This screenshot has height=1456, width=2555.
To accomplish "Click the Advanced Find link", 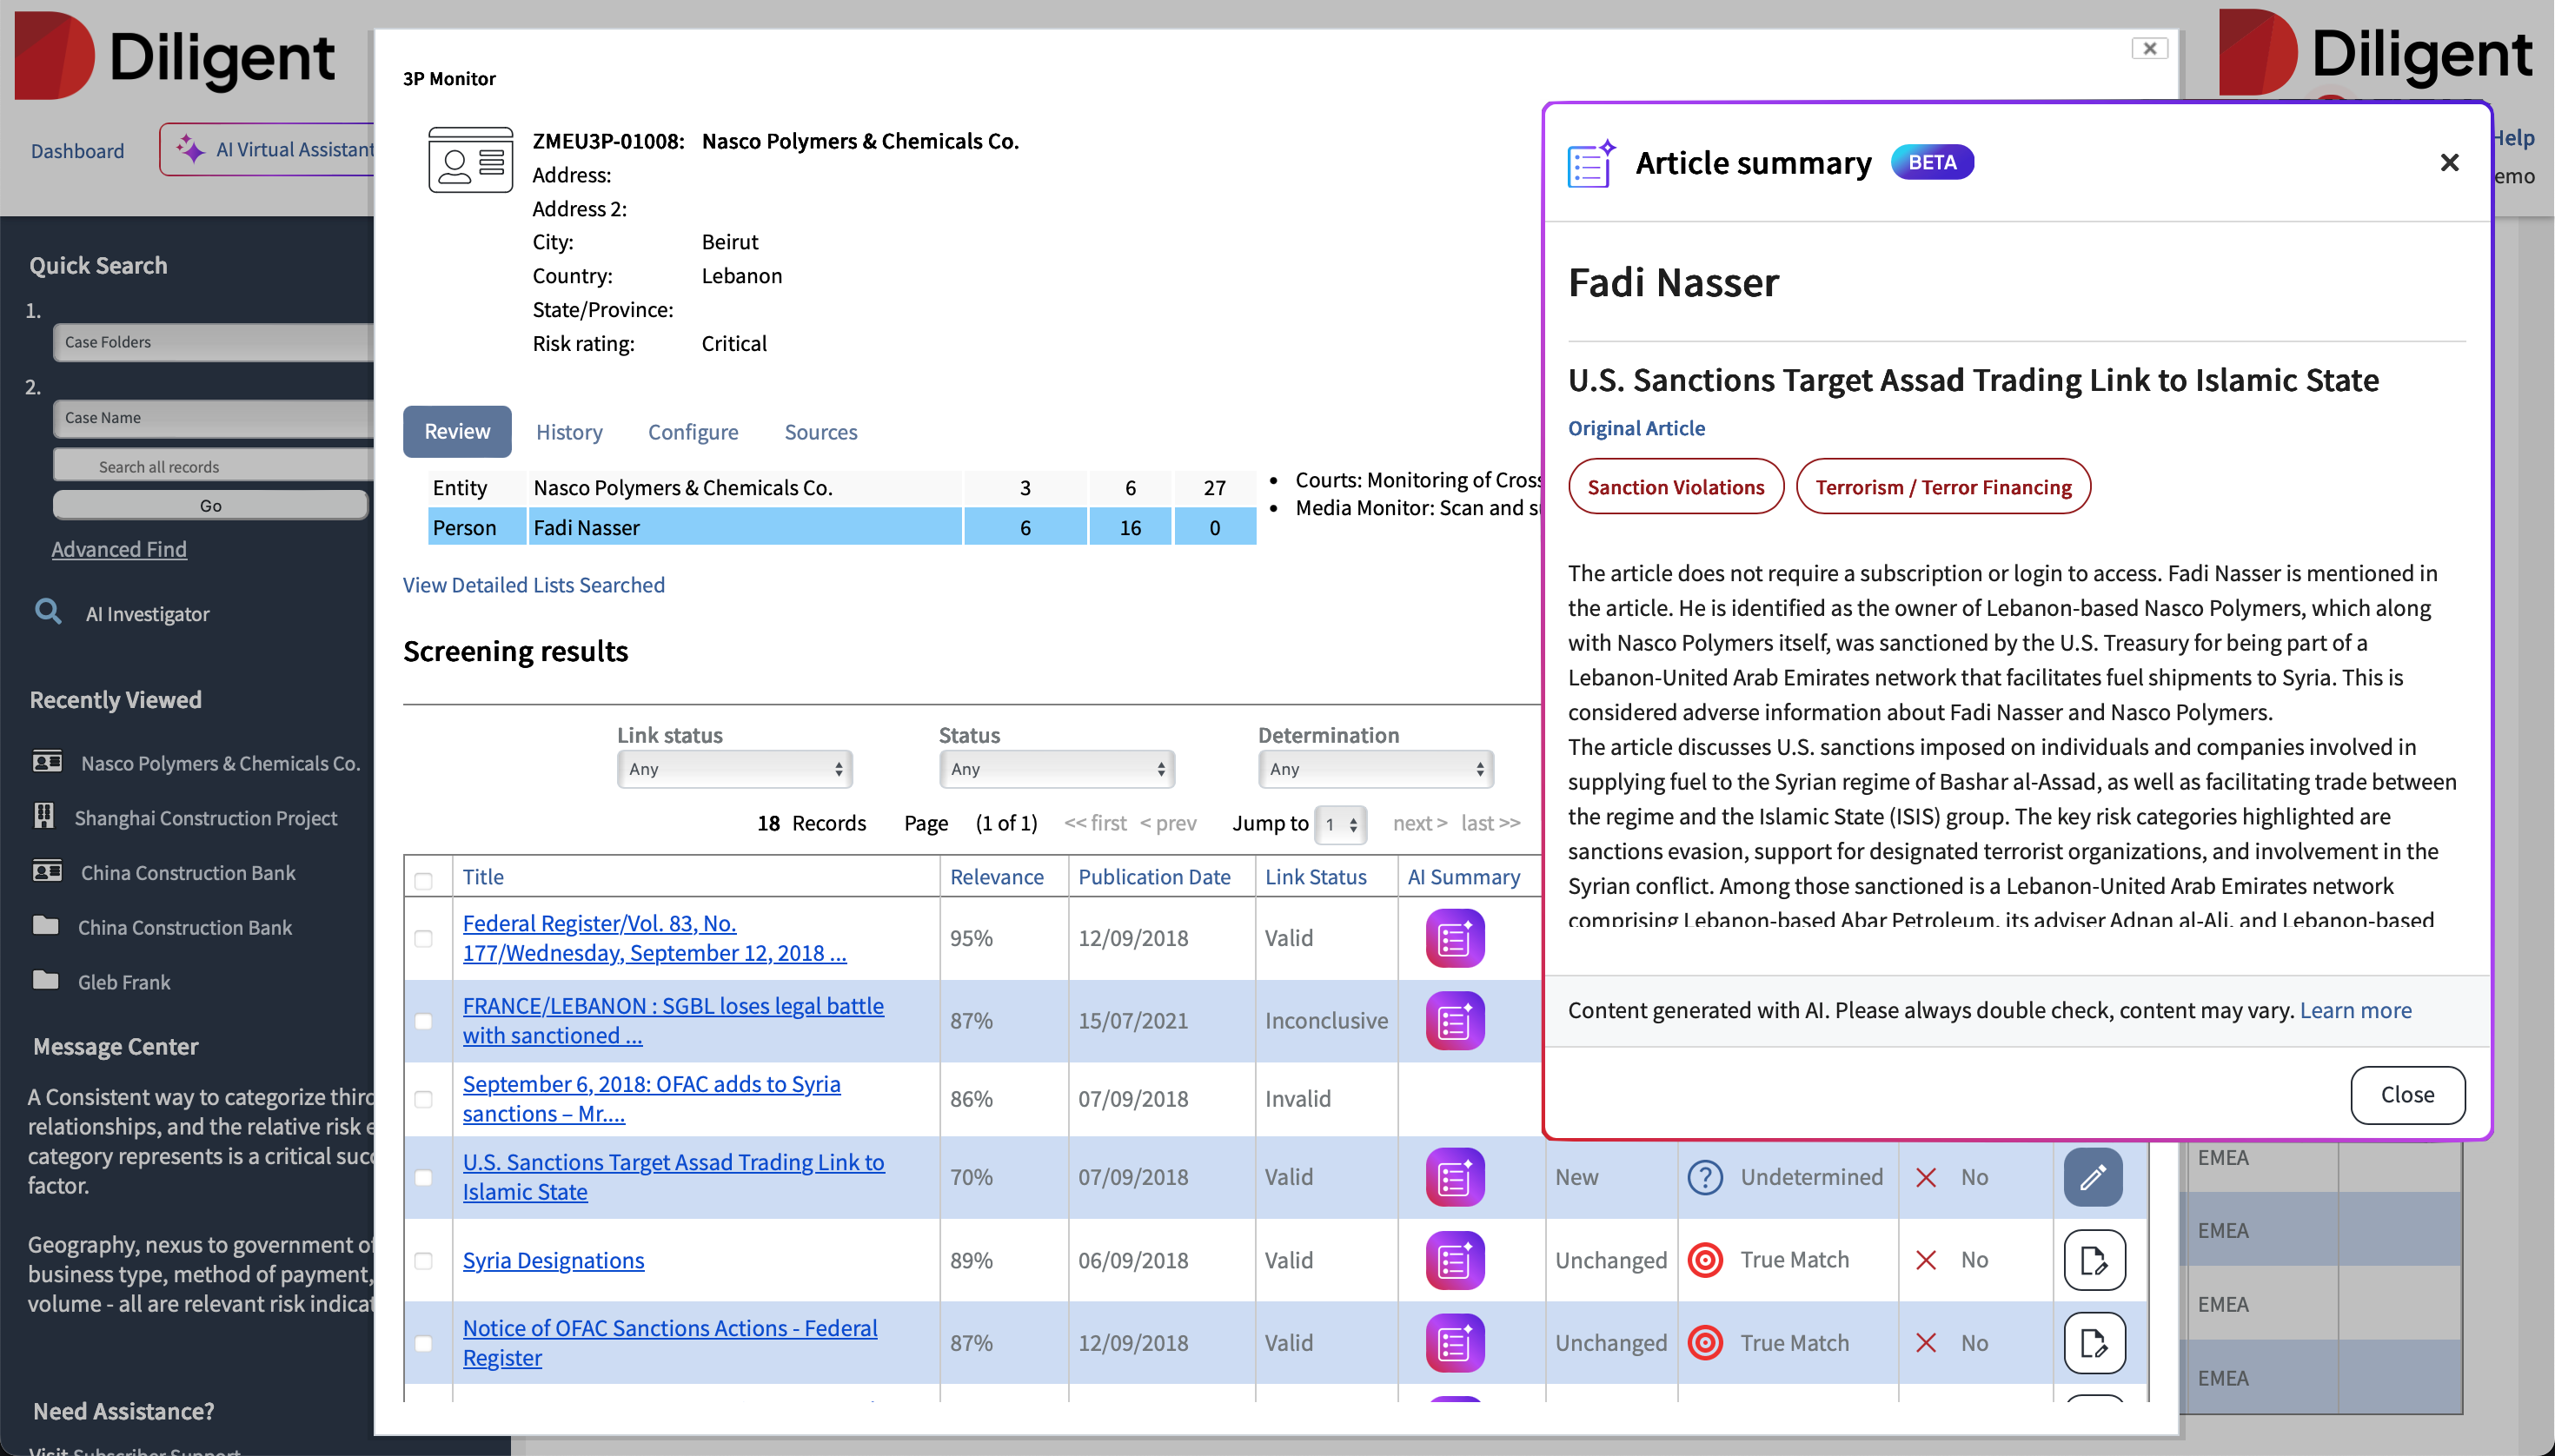I will (119, 548).
